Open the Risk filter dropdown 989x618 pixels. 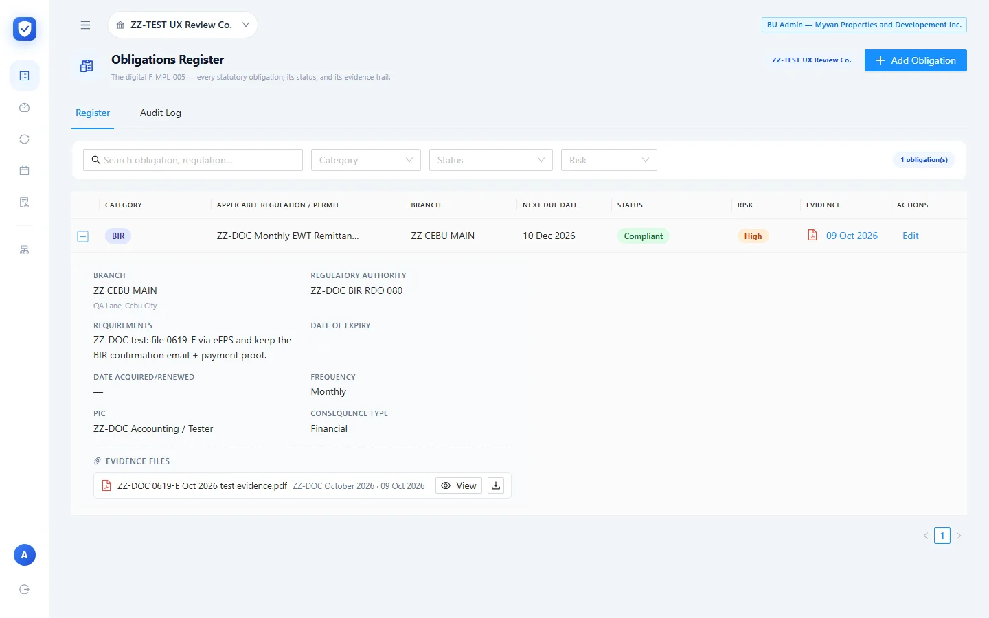pyautogui.click(x=609, y=160)
